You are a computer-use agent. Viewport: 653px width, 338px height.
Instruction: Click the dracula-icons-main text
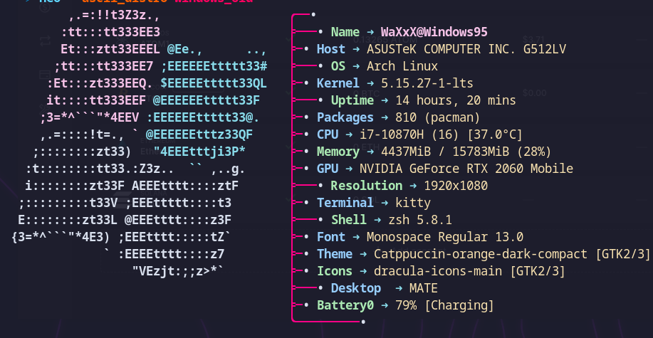pyautogui.click(x=438, y=271)
